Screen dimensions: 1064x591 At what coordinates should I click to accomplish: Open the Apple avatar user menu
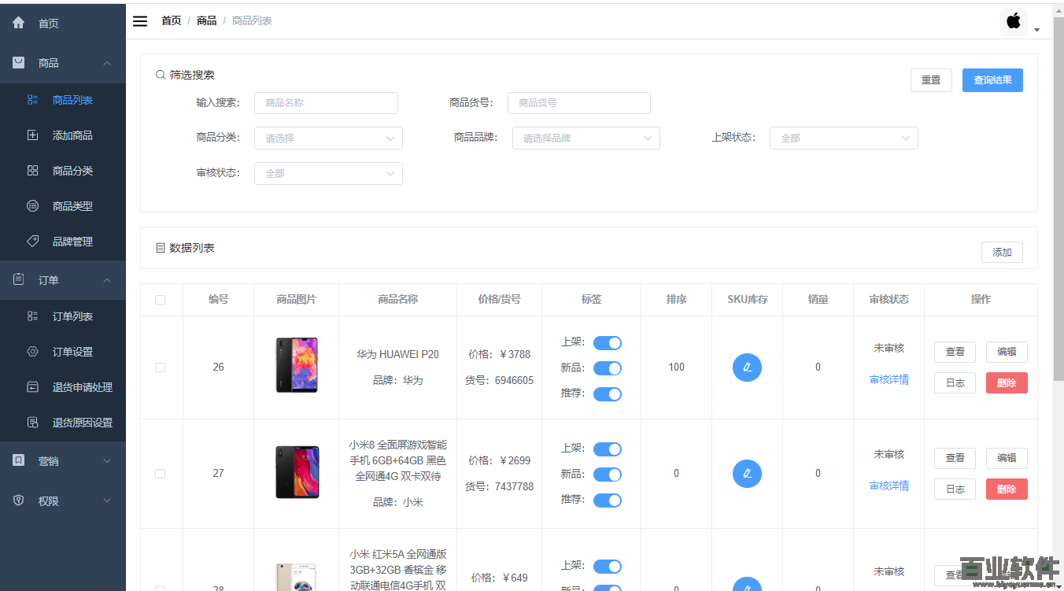[x=1014, y=21]
